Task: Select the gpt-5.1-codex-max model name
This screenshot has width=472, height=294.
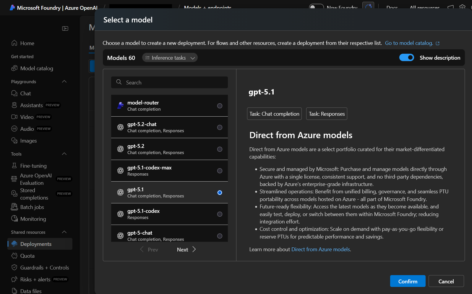Action: click(x=149, y=168)
